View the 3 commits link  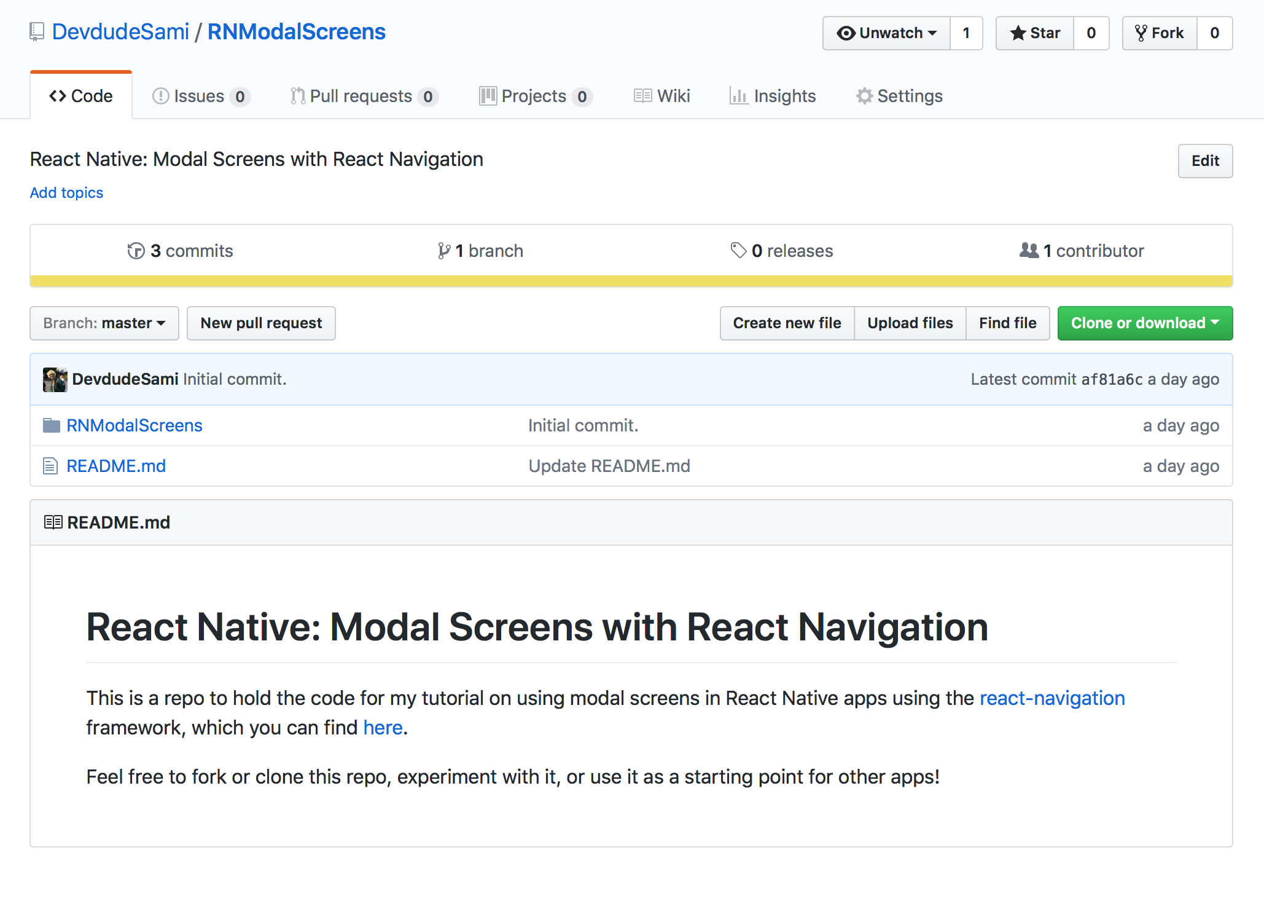[x=180, y=251]
